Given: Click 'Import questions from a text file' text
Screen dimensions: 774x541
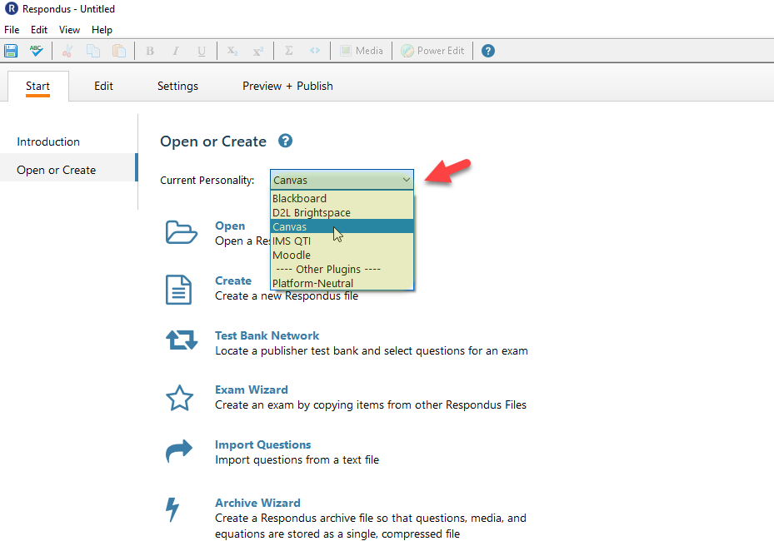Looking at the screenshot, I should tap(297, 459).
